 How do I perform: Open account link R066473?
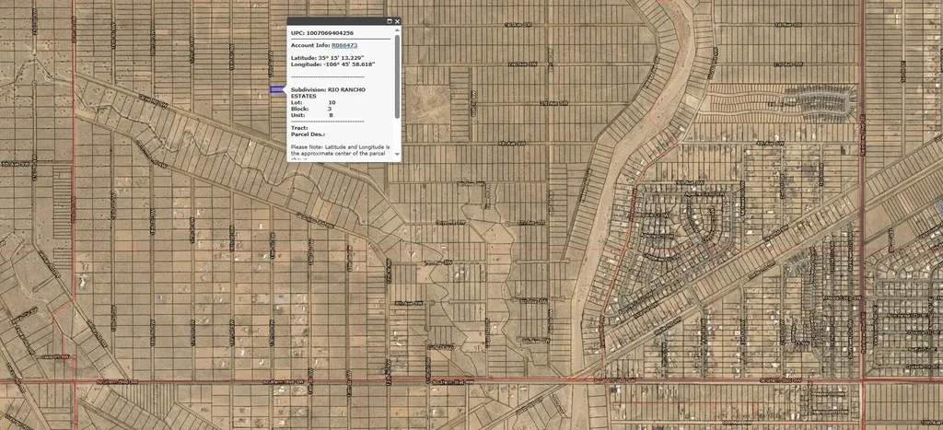coord(343,44)
